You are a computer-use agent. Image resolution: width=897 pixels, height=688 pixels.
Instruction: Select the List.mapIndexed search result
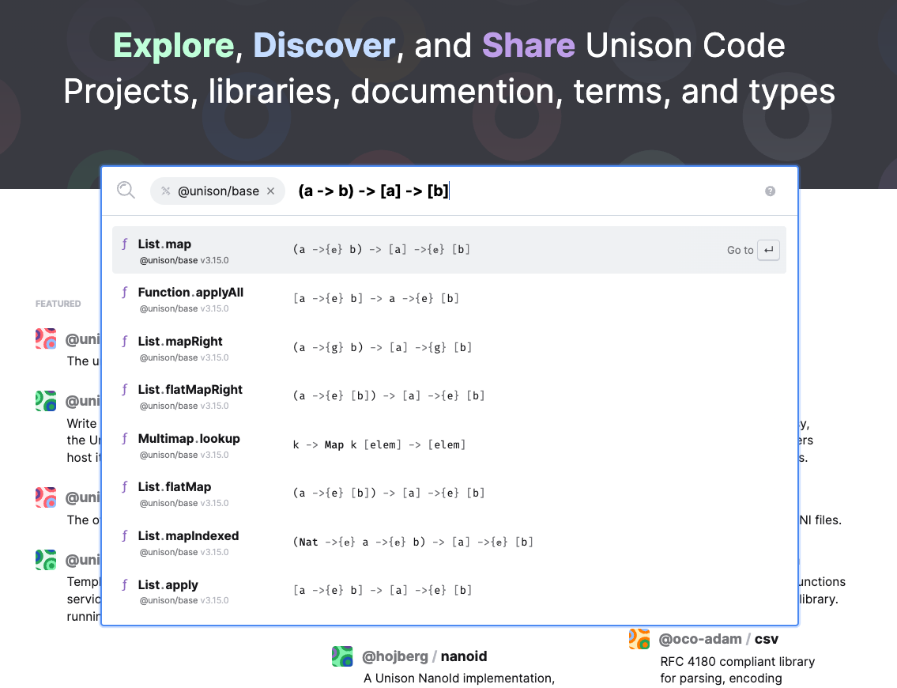[x=449, y=542]
